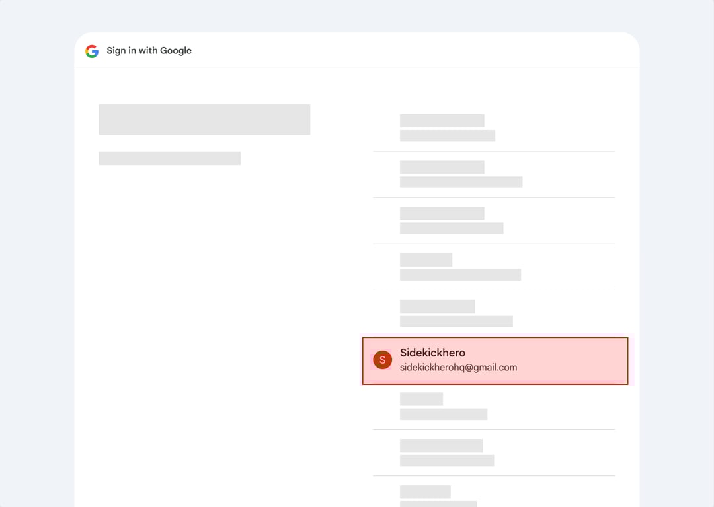Choose the blurred account directly below Sidekickhero
The width and height of the screenshot is (714, 507).
coord(494,406)
